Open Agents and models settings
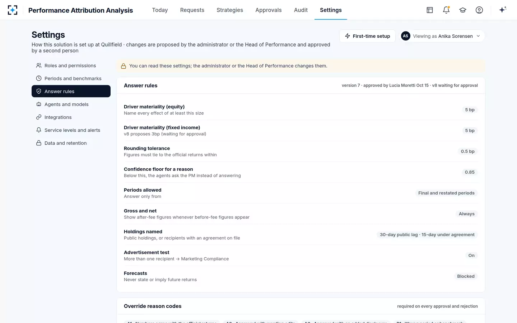The image size is (517, 323). point(71,104)
